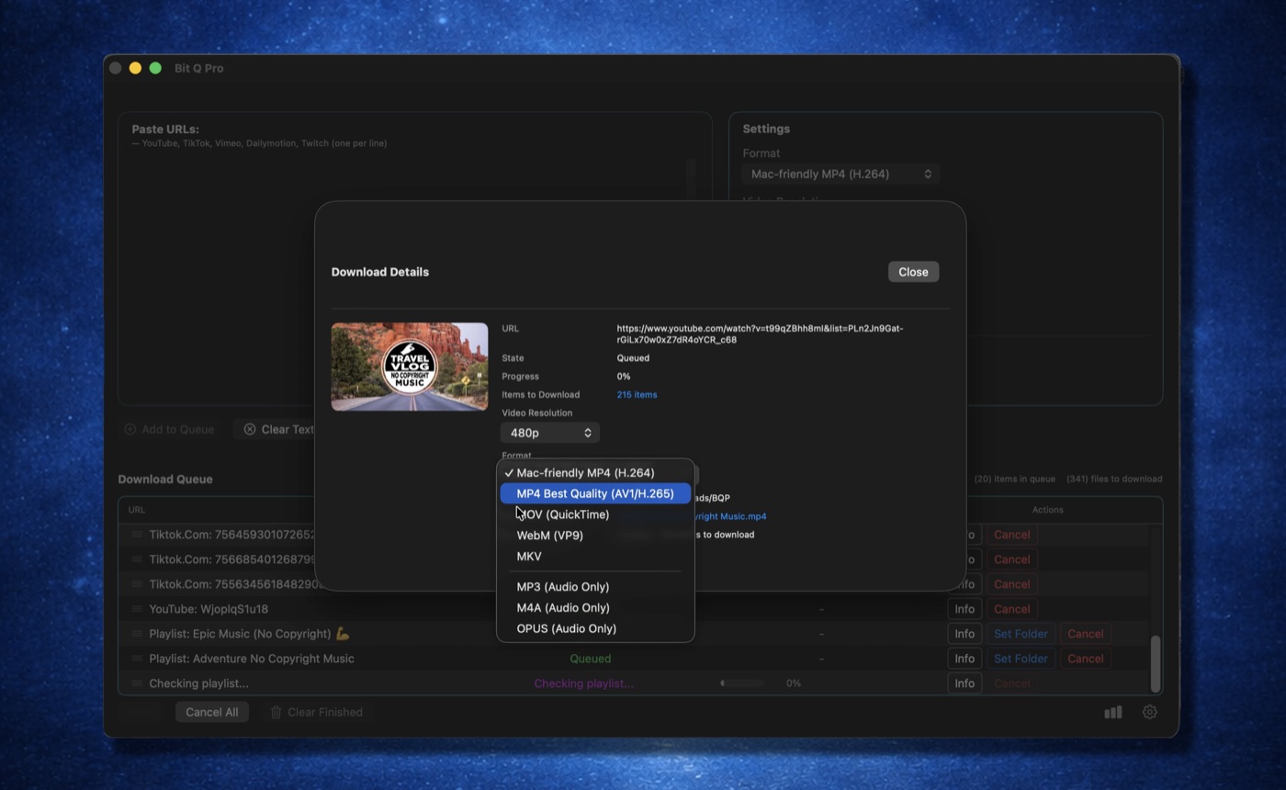The image size is (1286, 790).
Task: Click the Clear Text circle-x icon
Action: (x=250, y=429)
